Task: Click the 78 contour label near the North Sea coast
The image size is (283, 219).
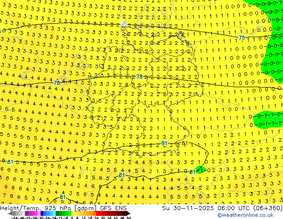Action: [57, 83]
